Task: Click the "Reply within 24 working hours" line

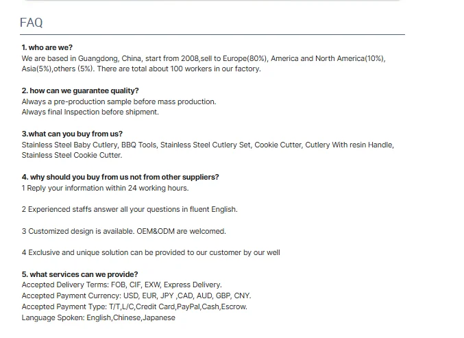Action: tap(105, 188)
